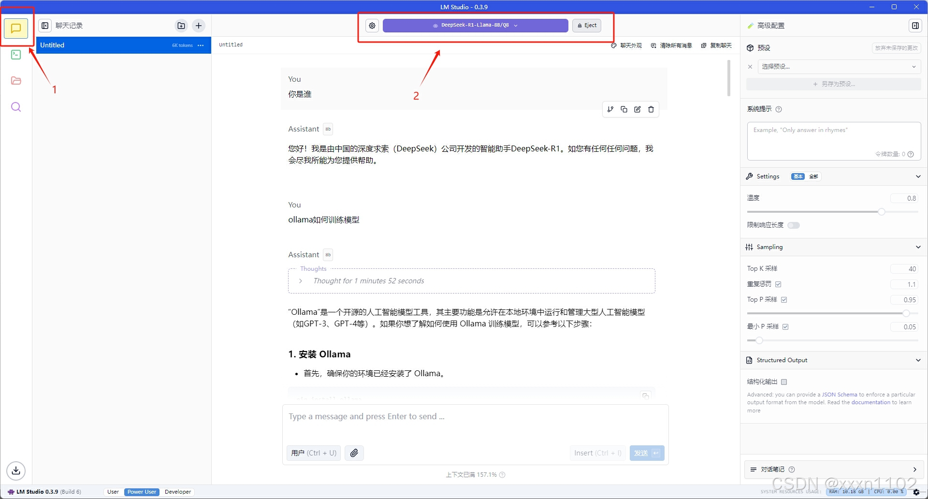The height and width of the screenshot is (499, 928).
Task: Show help for 系统提示
Action: pyautogui.click(x=779, y=109)
